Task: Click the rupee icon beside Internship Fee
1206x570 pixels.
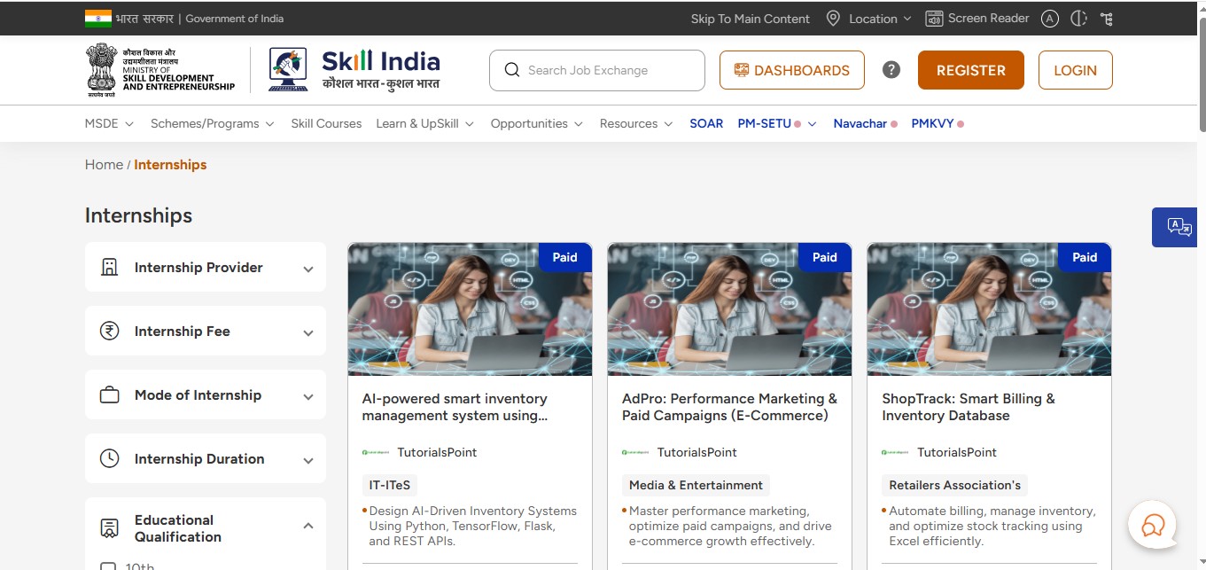Action: tap(109, 332)
